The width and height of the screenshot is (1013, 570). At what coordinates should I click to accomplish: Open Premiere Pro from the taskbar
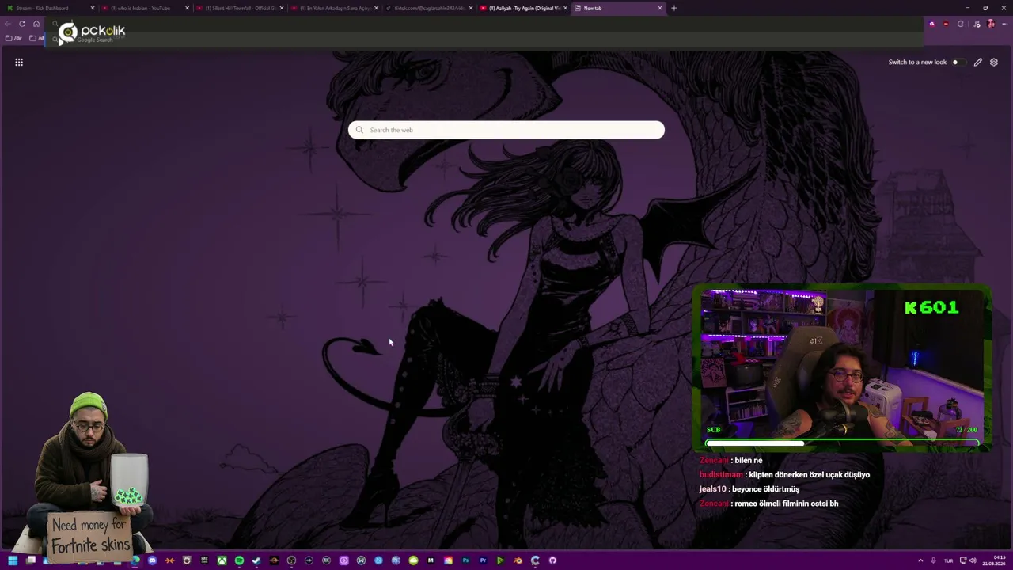(x=483, y=560)
